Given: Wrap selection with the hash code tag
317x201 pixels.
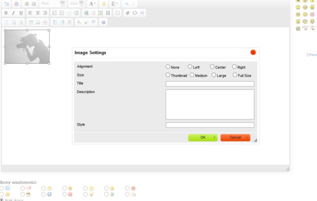Looking at the screenshot, I should [x=128, y=13].
